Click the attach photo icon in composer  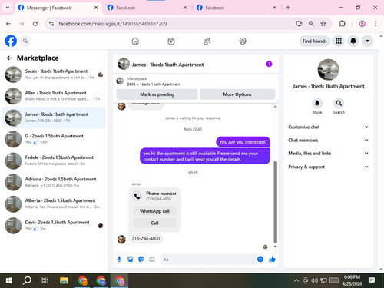[131, 260]
